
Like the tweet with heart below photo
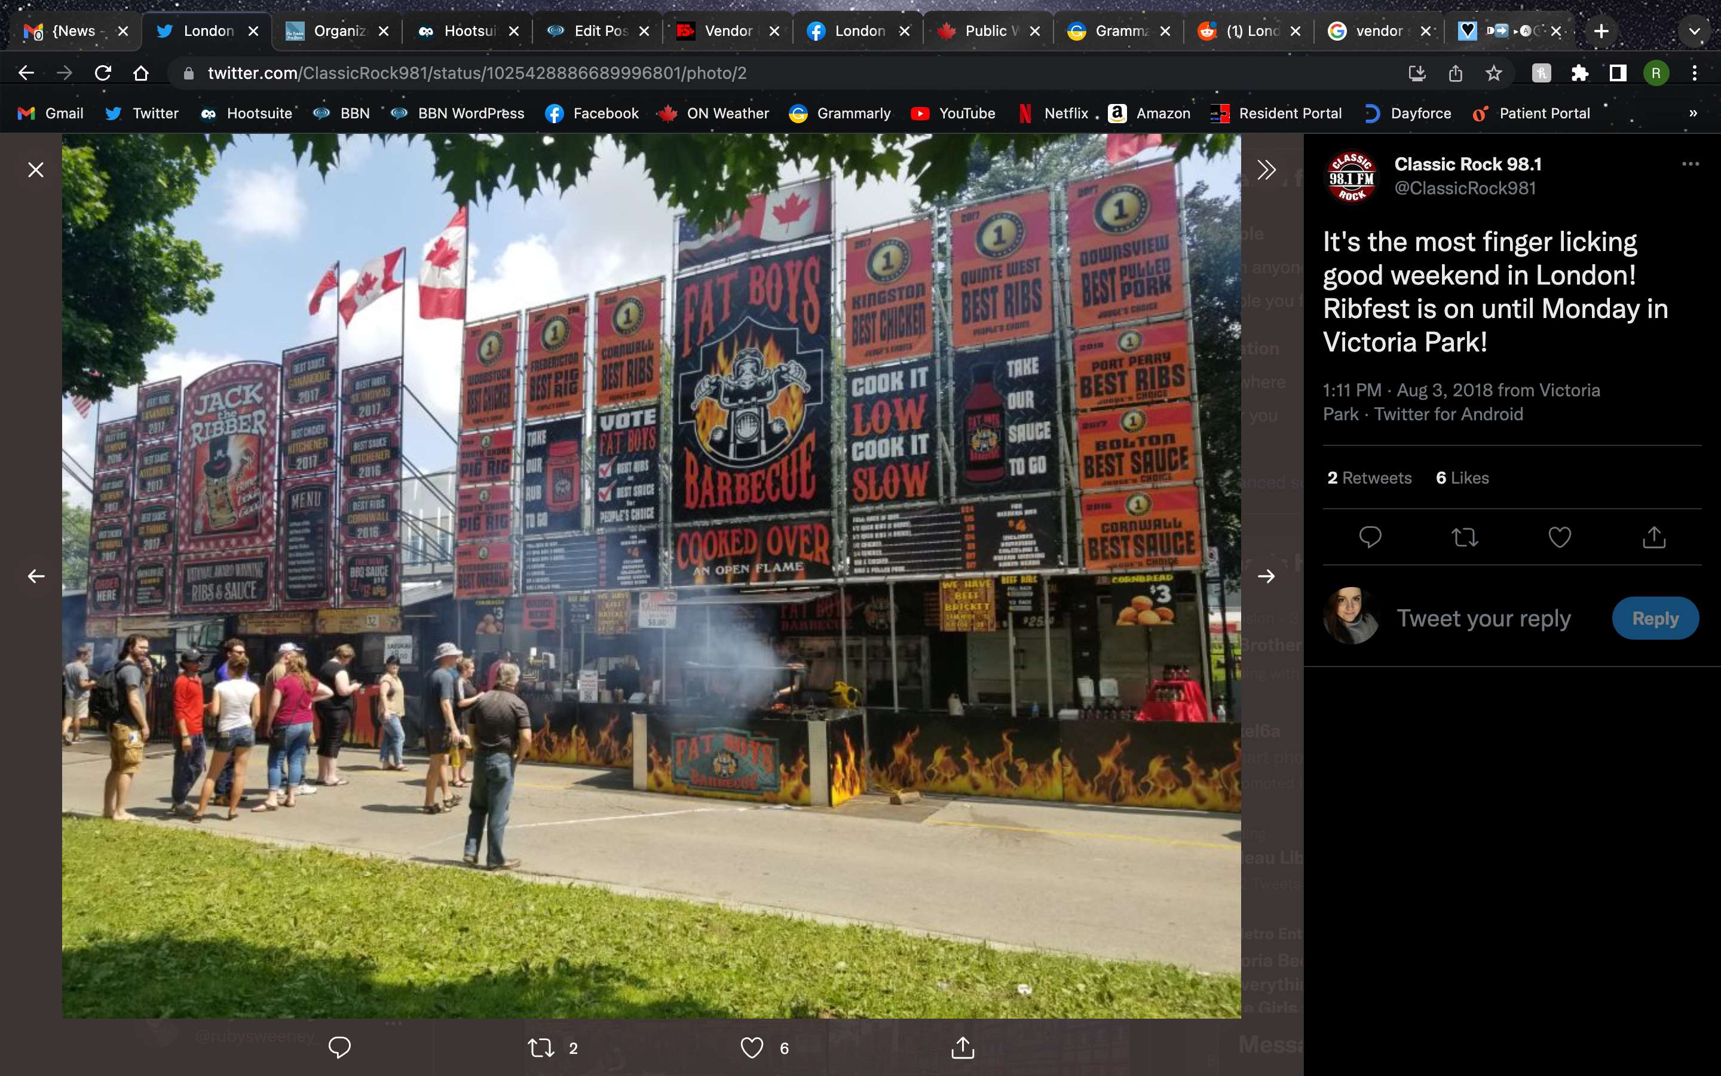752,1047
